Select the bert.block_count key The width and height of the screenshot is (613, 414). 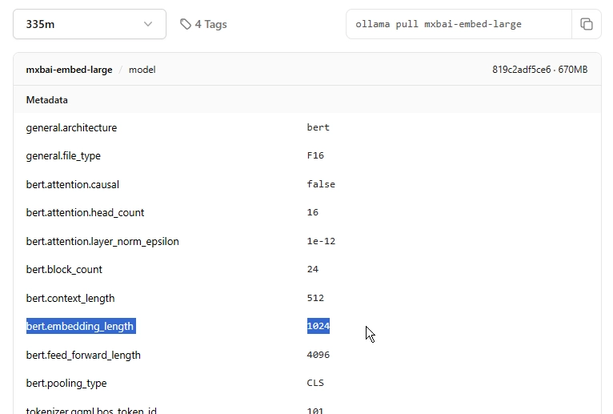(64, 269)
